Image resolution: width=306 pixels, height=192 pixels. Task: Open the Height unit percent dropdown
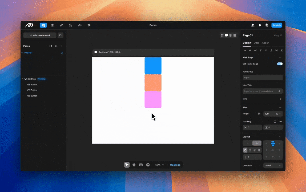(278, 114)
